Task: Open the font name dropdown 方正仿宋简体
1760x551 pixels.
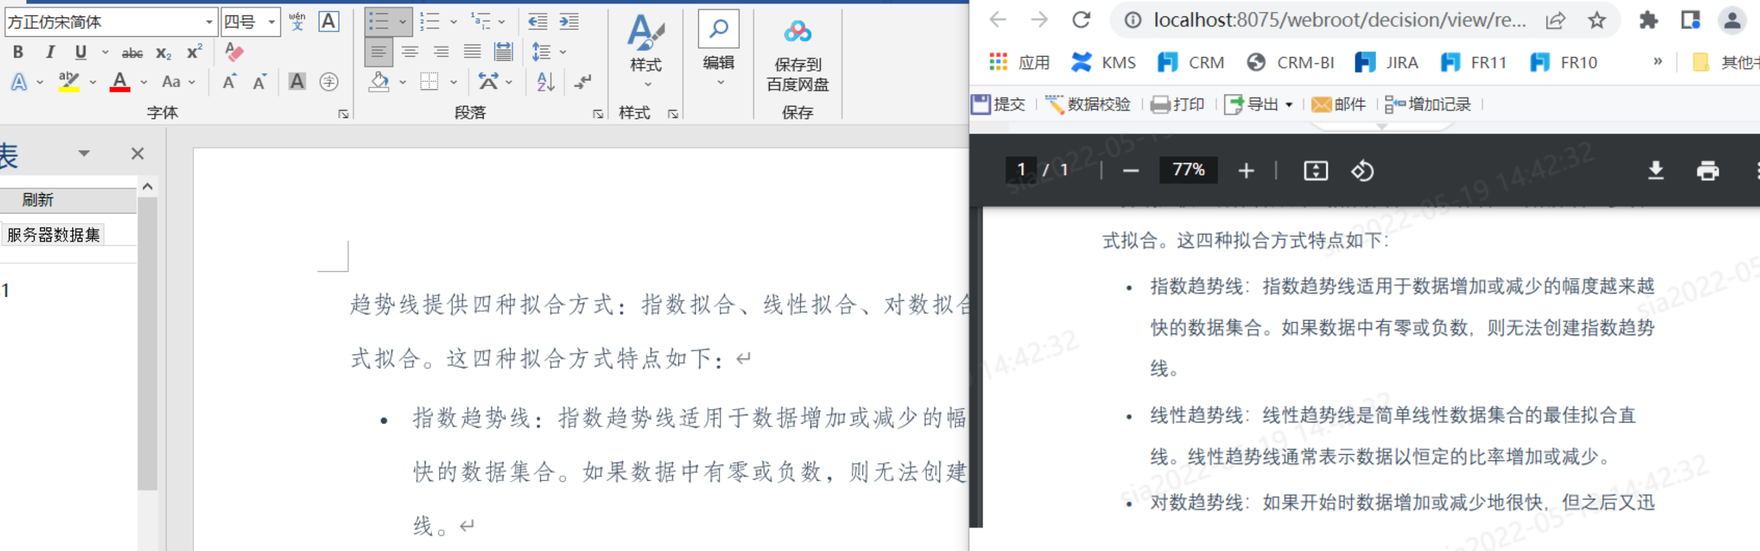Action: point(209,23)
